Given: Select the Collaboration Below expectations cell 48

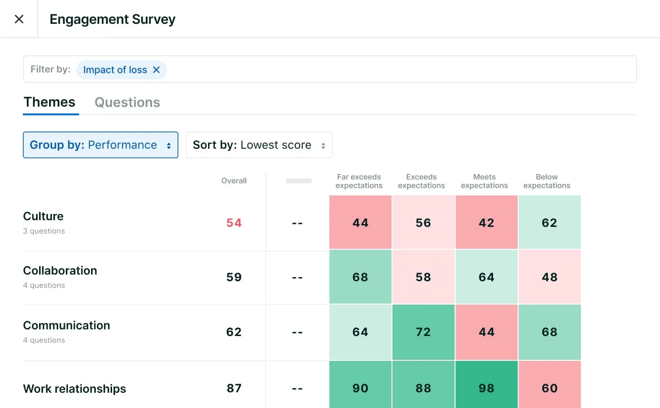Looking at the screenshot, I should click(x=549, y=277).
